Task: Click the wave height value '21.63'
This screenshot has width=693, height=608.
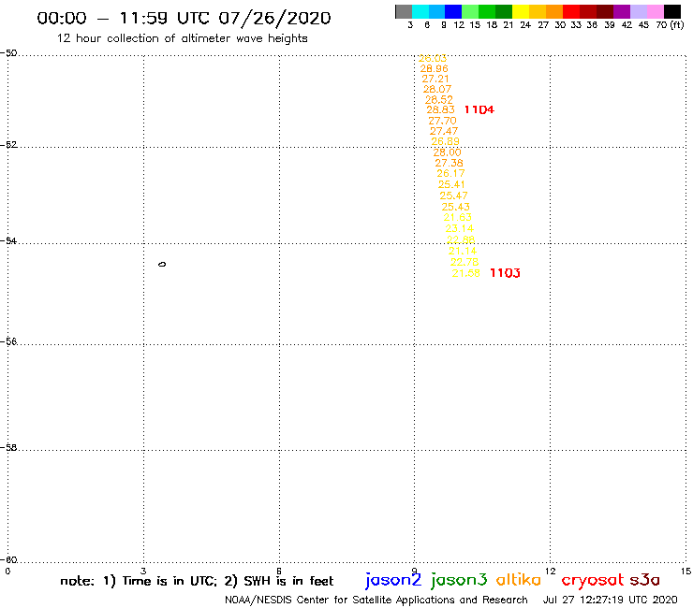Action: (457, 217)
